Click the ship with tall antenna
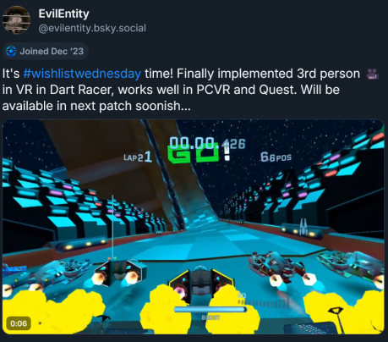The image size is (388, 342). 120,272
